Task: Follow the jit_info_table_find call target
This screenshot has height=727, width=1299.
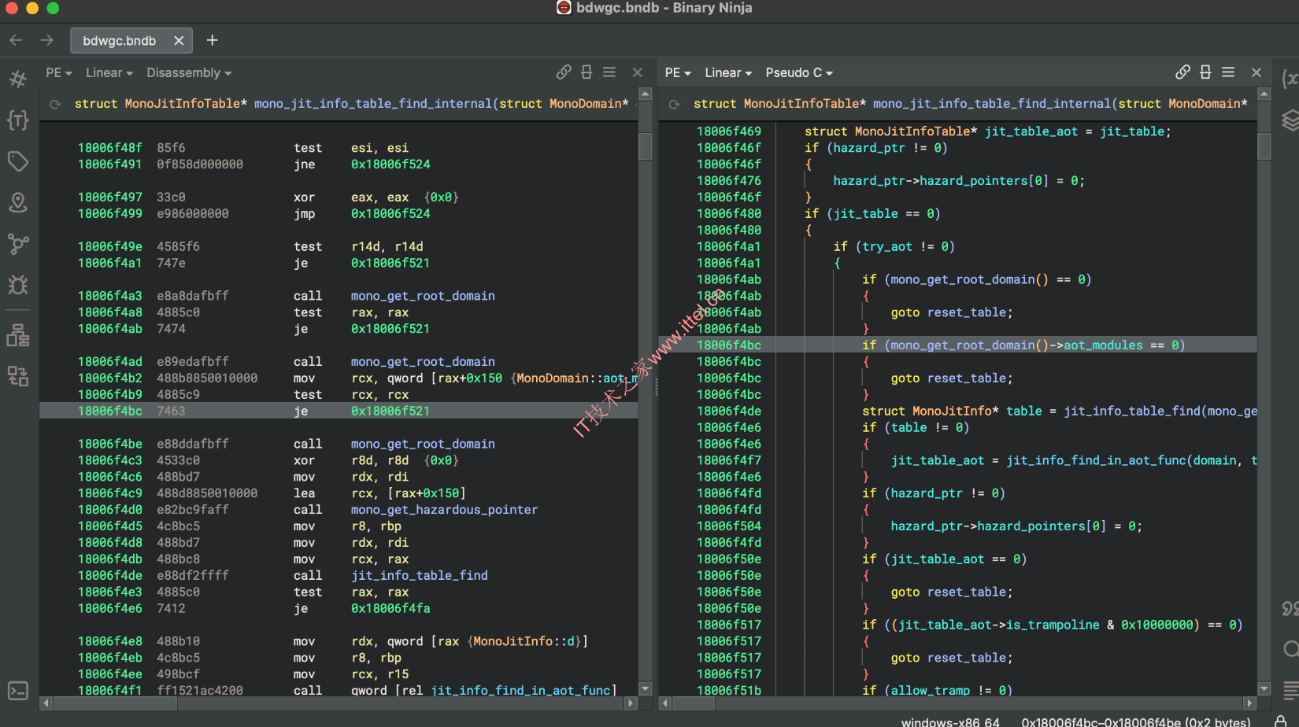Action: pos(419,575)
